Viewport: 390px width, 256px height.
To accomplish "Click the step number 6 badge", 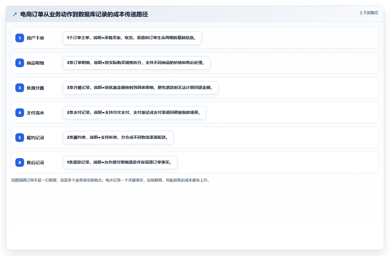I will coord(20,162).
